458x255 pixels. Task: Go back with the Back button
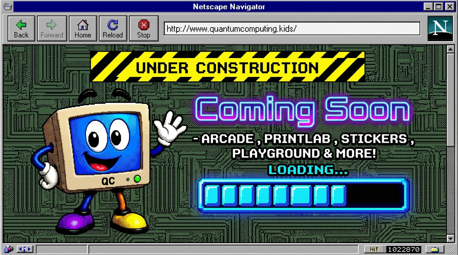tap(21, 29)
